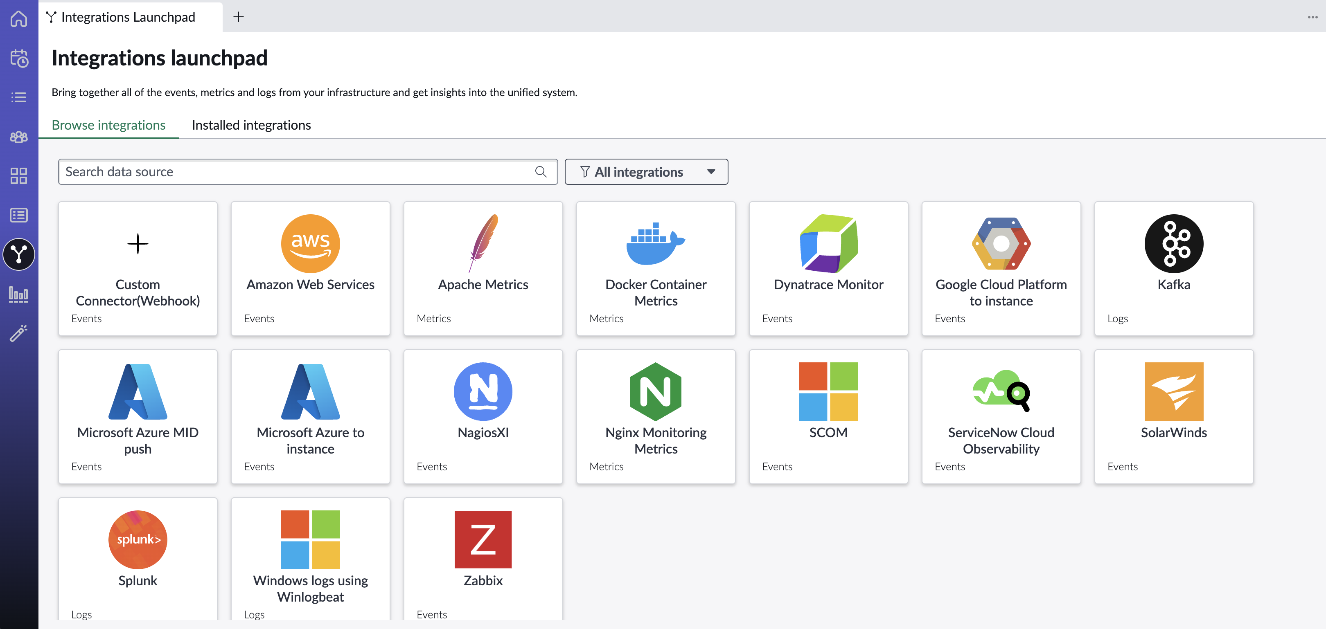Open Windows logs using Winlogbeat title
Viewport: 1326px width, 629px height.
coord(310,589)
